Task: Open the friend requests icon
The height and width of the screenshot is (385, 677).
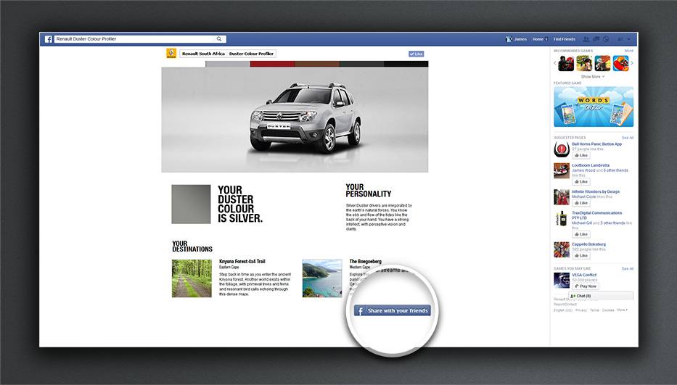Action: (586, 39)
